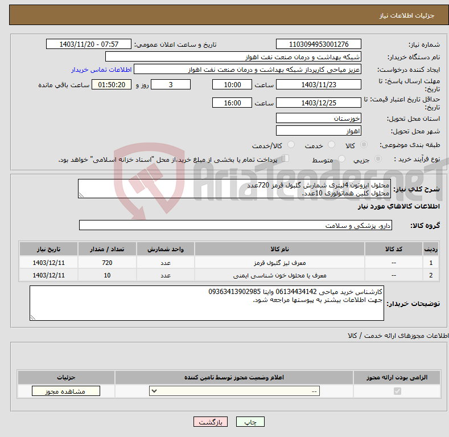Click the need number field 1103094953001276
Screen dimensions: 449x437
(319, 44)
